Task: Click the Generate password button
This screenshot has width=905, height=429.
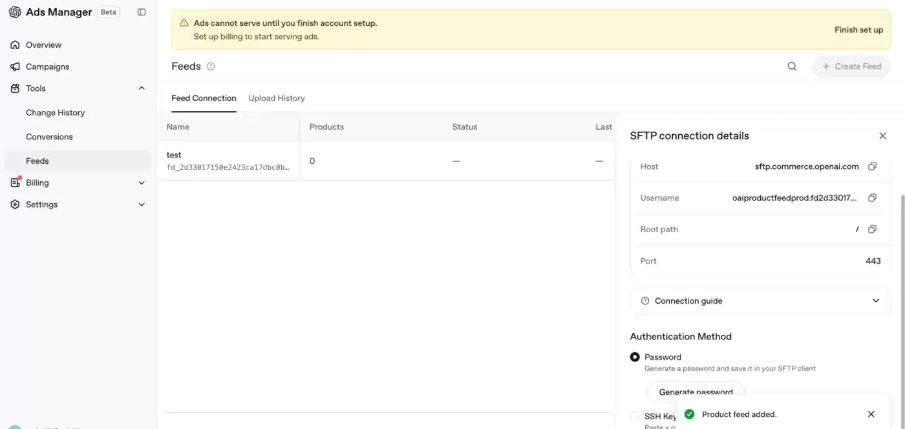Action: [x=696, y=392]
